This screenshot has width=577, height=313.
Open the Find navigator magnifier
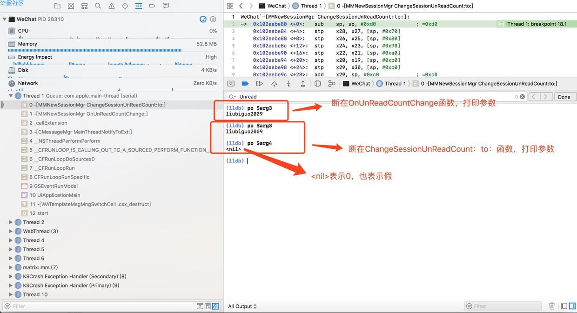(x=98, y=6)
